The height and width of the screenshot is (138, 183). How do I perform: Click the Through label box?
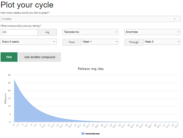click(x=134, y=42)
